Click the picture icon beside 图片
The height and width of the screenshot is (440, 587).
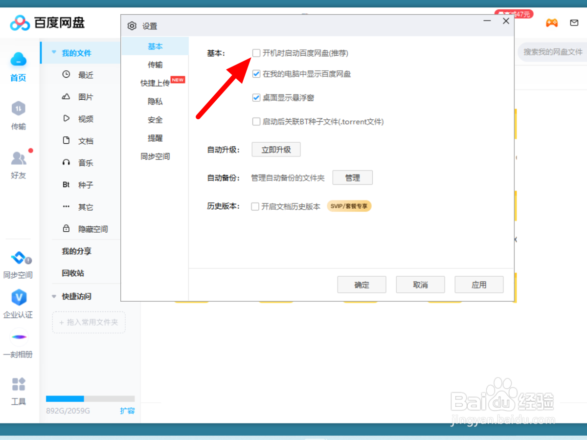pyautogui.click(x=66, y=97)
